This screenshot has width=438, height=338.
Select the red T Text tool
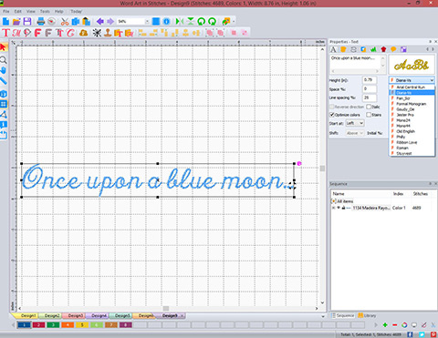(x=5, y=33)
